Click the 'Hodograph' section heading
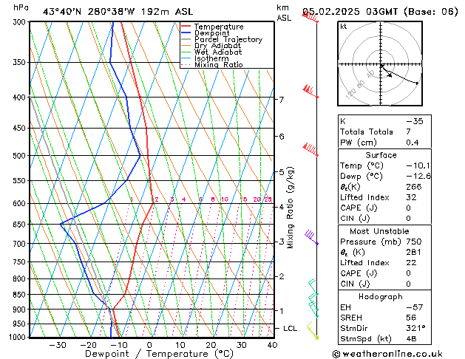This screenshot has height=359, width=465. tap(381, 297)
